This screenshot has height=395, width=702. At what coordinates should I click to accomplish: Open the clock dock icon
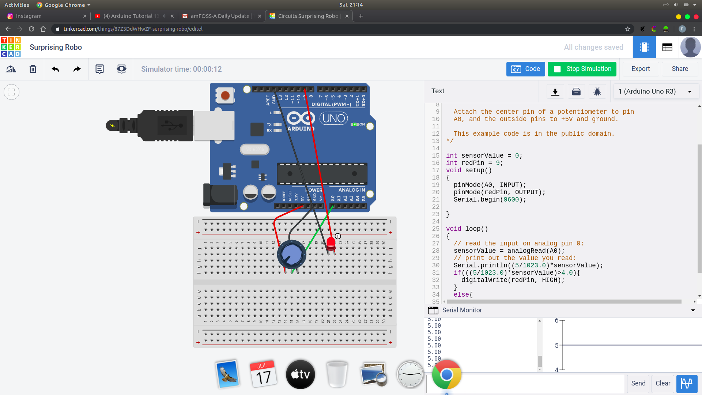(x=410, y=375)
